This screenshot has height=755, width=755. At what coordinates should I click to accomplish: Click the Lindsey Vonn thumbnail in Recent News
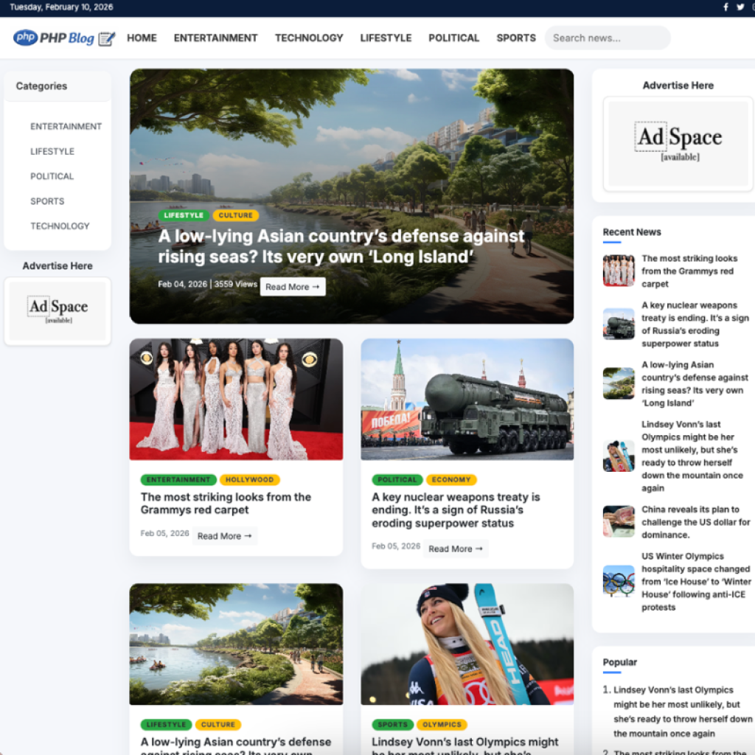coord(619,456)
